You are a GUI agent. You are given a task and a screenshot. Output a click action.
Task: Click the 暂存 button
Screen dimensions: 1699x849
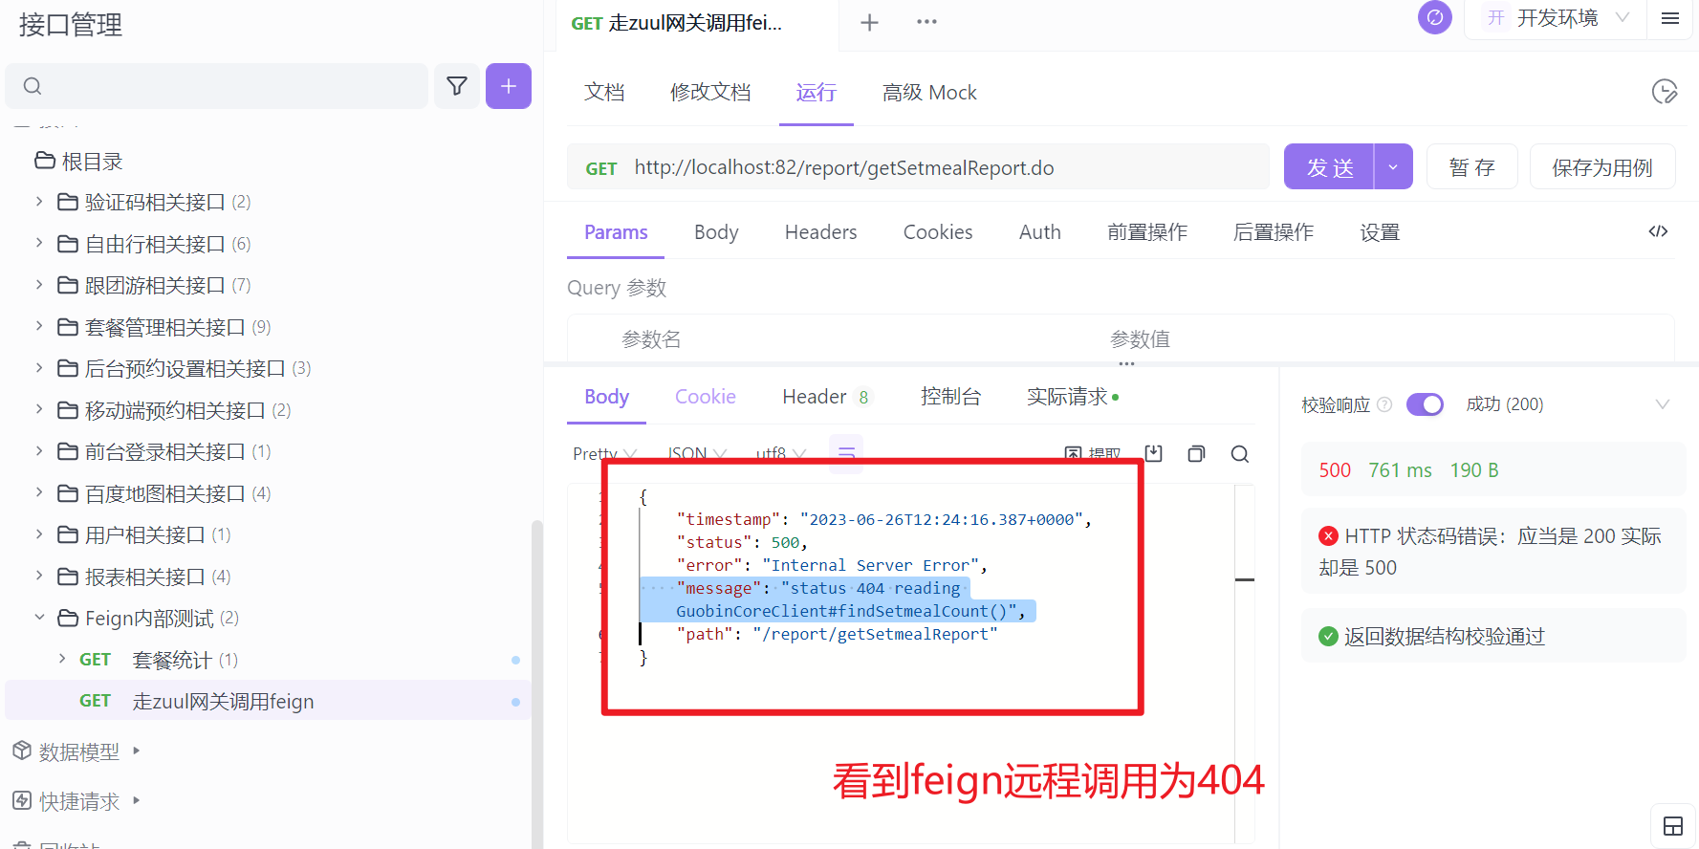pos(1471,167)
